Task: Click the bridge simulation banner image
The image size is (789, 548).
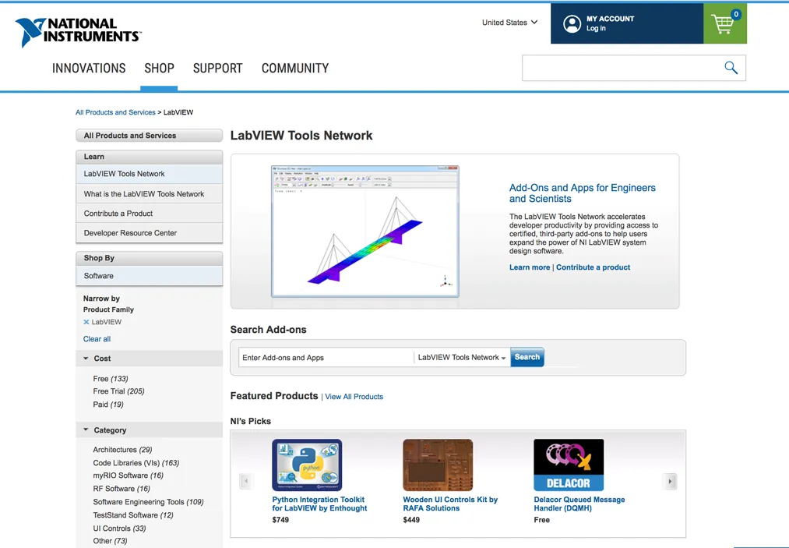Action: (x=365, y=232)
